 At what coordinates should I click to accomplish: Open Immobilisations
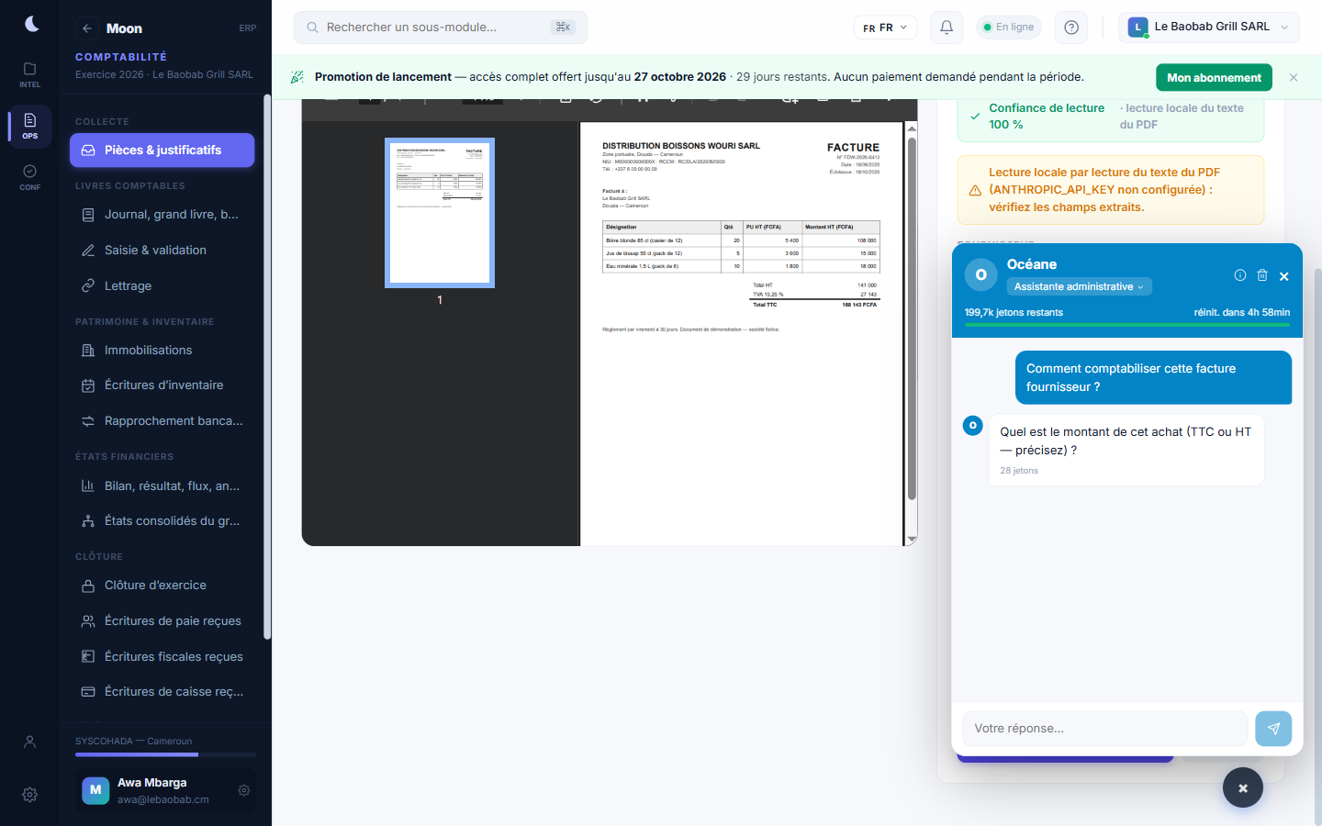(x=162, y=351)
